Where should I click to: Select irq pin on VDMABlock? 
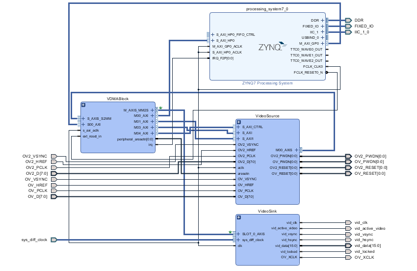151,144
